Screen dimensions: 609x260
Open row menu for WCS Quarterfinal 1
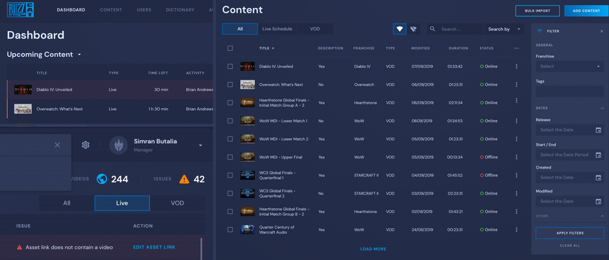pyautogui.click(x=516, y=175)
